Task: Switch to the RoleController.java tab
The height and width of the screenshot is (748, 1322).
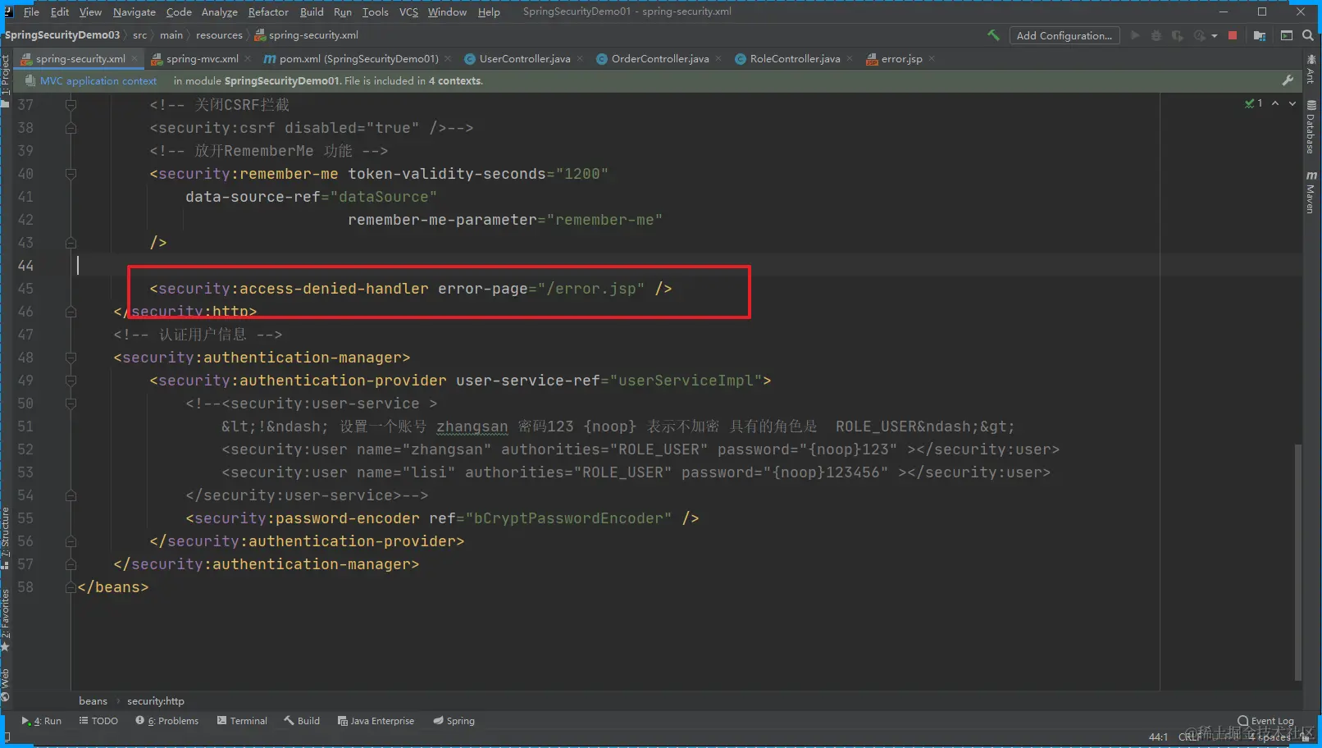Action: (x=794, y=58)
